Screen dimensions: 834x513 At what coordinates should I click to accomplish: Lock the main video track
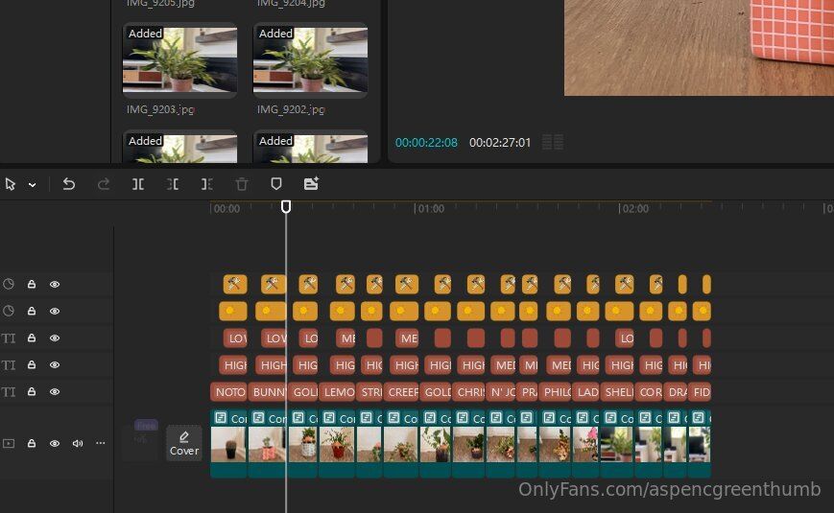pos(32,444)
